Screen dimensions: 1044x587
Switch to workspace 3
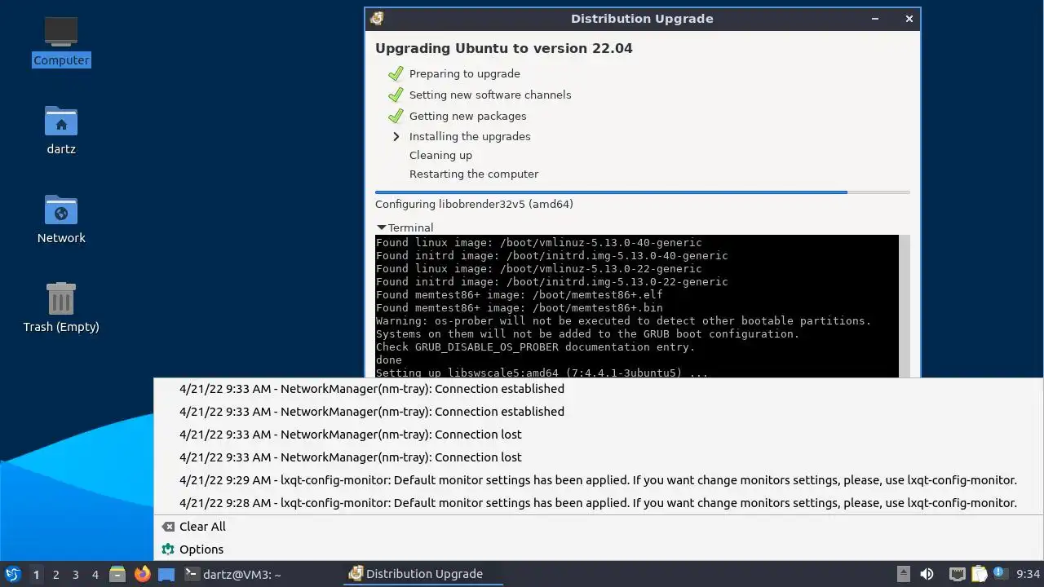75,574
